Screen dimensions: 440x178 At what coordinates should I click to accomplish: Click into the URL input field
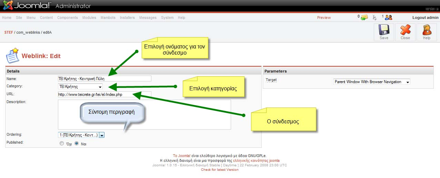(x=105, y=94)
